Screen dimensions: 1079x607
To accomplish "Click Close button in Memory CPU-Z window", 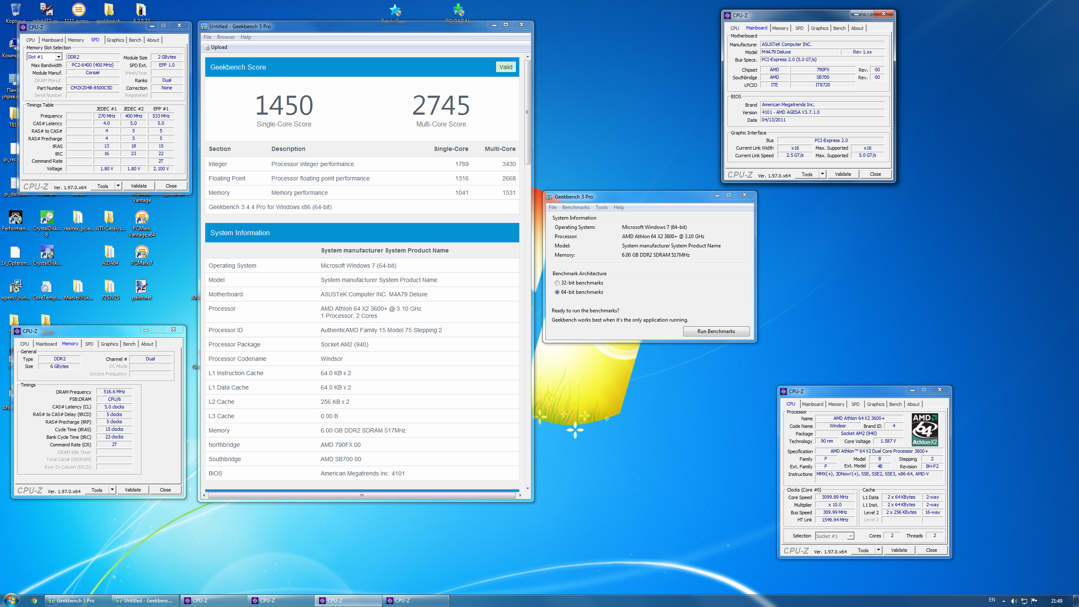I will [165, 490].
